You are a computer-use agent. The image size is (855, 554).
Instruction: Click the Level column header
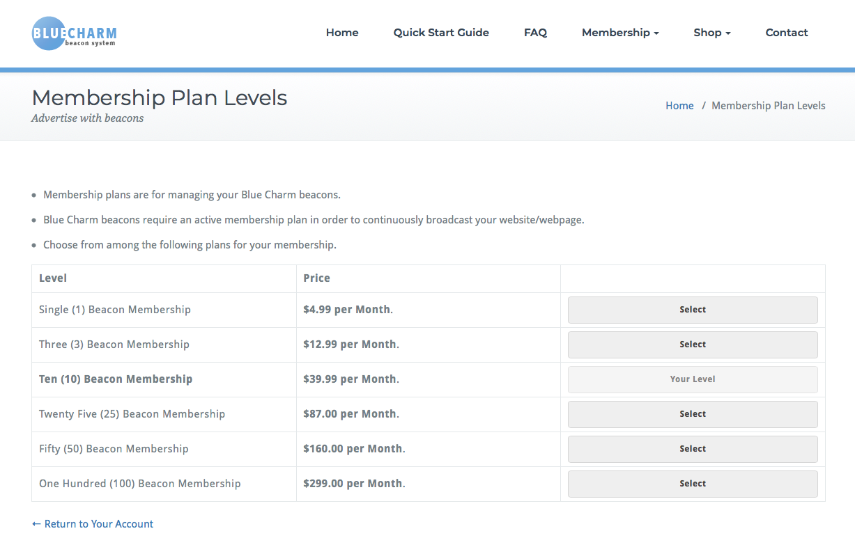coord(53,278)
